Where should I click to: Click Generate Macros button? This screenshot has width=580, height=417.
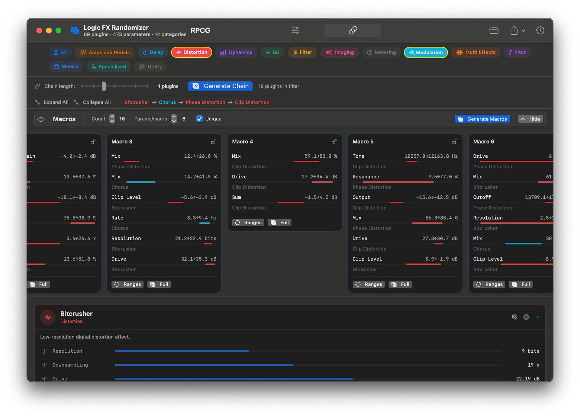coord(482,119)
